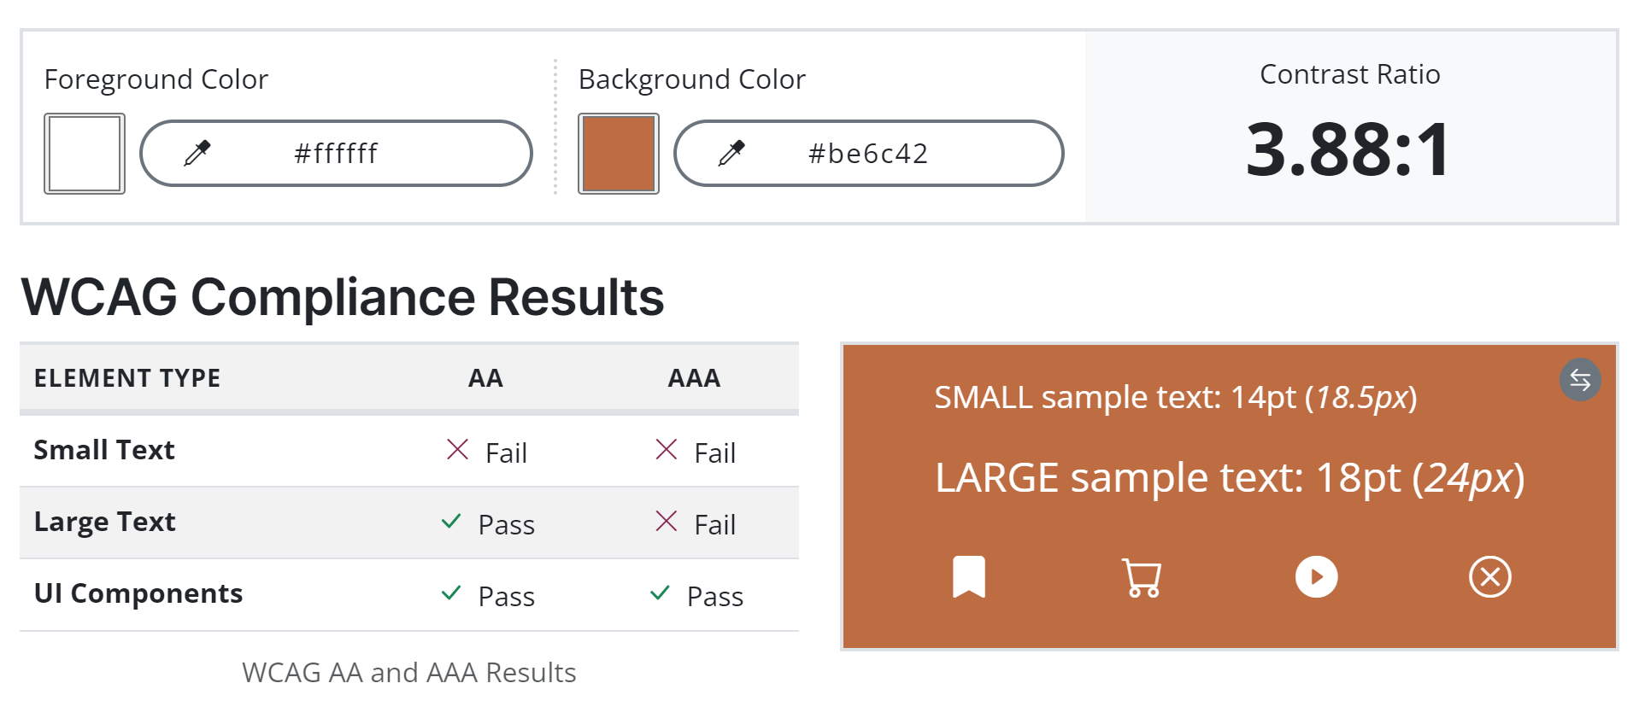Select the Small Text row label
This screenshot has width=1639, height=724.
pyautogui.click(x=104, y=450)
